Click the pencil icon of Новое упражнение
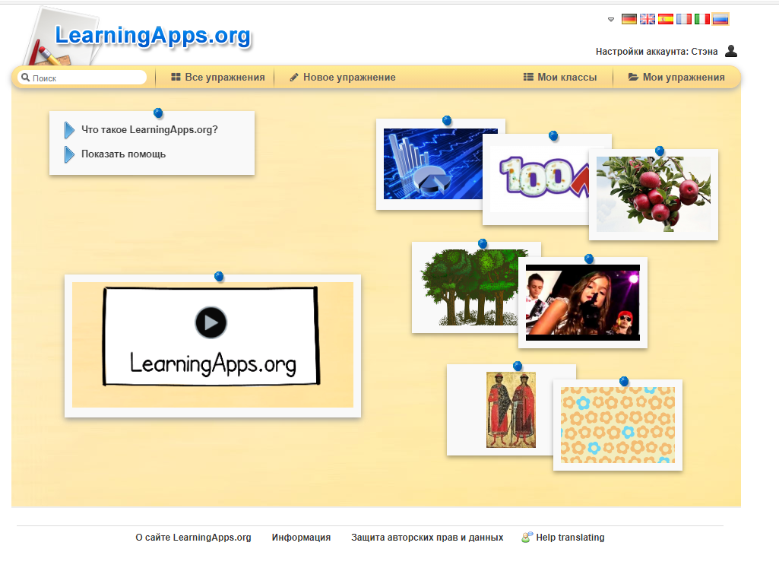Viewport: 779px width, 568px height. pyautogui.click(x=294, y=77)
